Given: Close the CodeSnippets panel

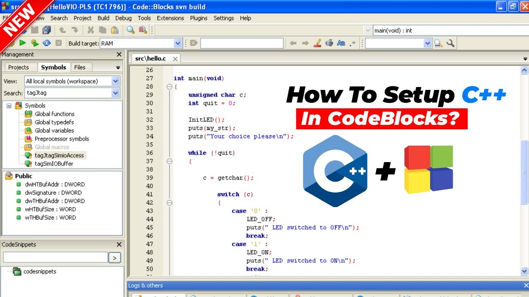Looking at the screenshot, I should (x=119, y=245).
